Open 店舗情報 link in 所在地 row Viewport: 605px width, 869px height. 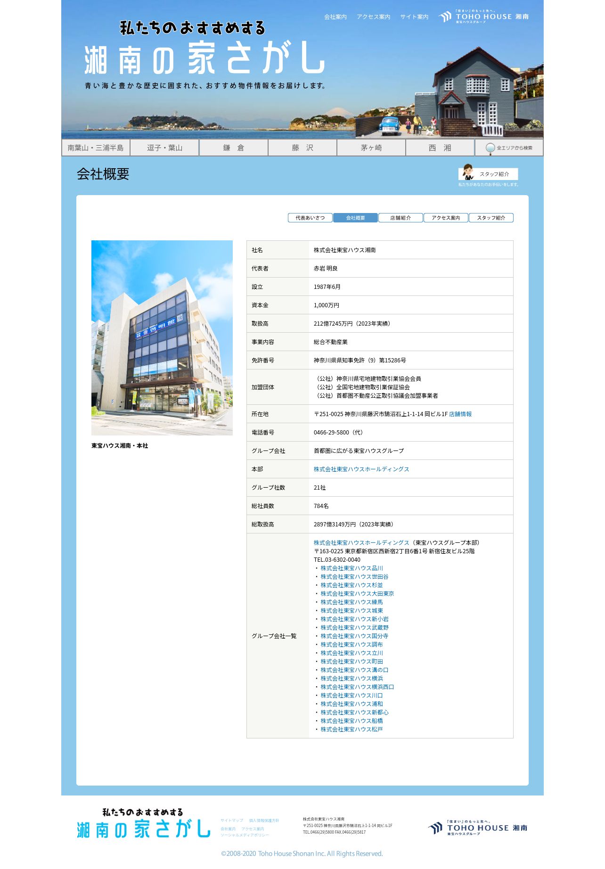(x=460, y=414)
